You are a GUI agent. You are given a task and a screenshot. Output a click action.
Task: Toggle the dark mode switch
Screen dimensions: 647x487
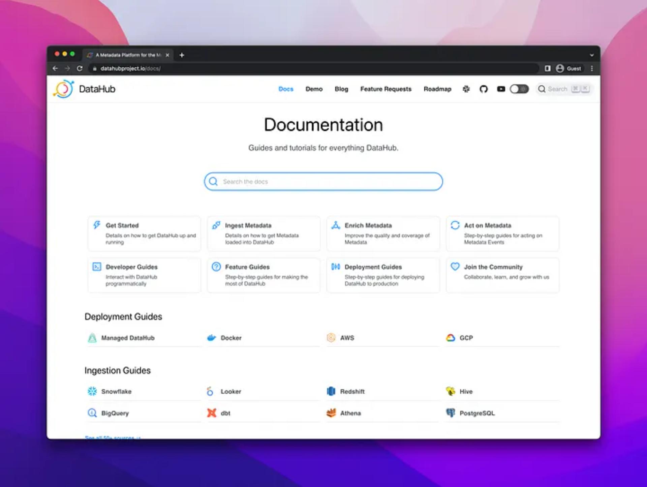click(x=519, y=89)
